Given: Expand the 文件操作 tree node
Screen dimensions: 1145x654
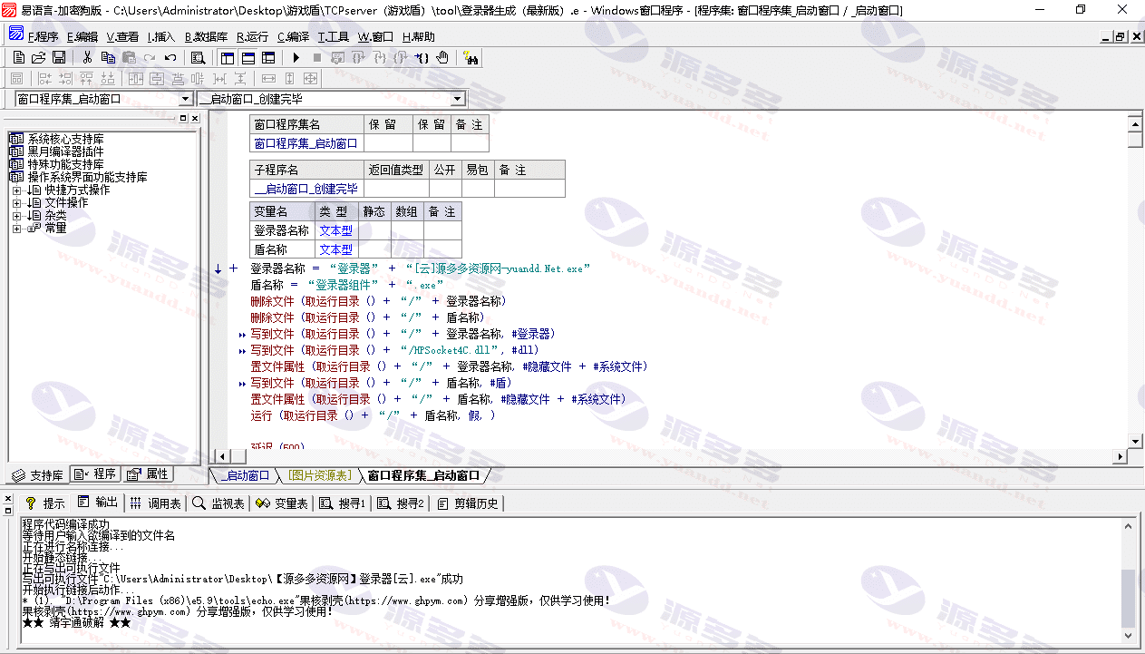Looking at the screenshot, I should click(16, 203).
